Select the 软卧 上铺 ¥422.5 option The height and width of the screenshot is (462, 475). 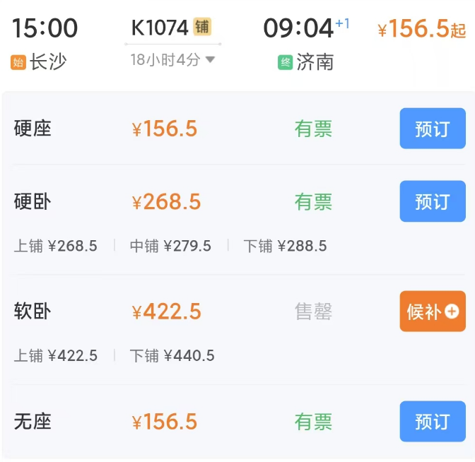(56, 355)
